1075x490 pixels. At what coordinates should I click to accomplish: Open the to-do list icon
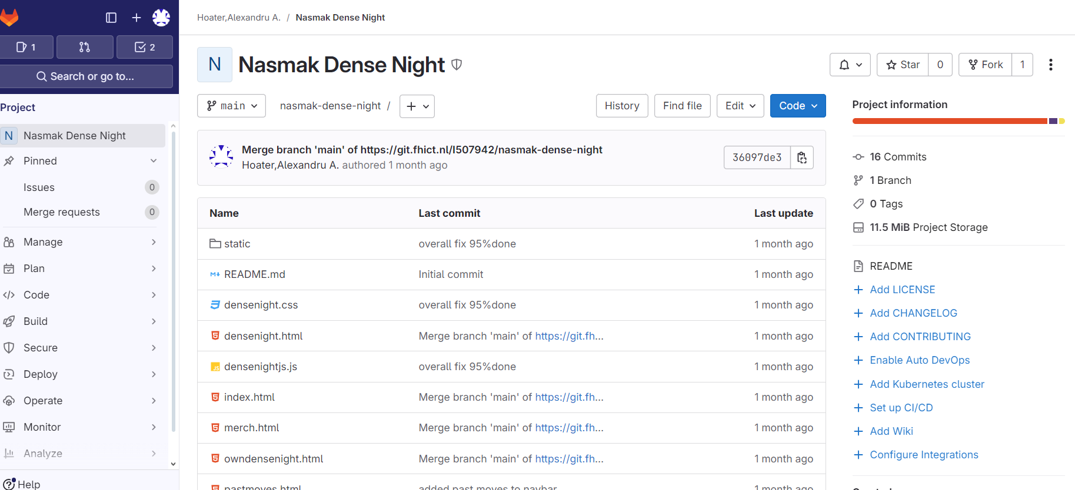coord(145,47)
